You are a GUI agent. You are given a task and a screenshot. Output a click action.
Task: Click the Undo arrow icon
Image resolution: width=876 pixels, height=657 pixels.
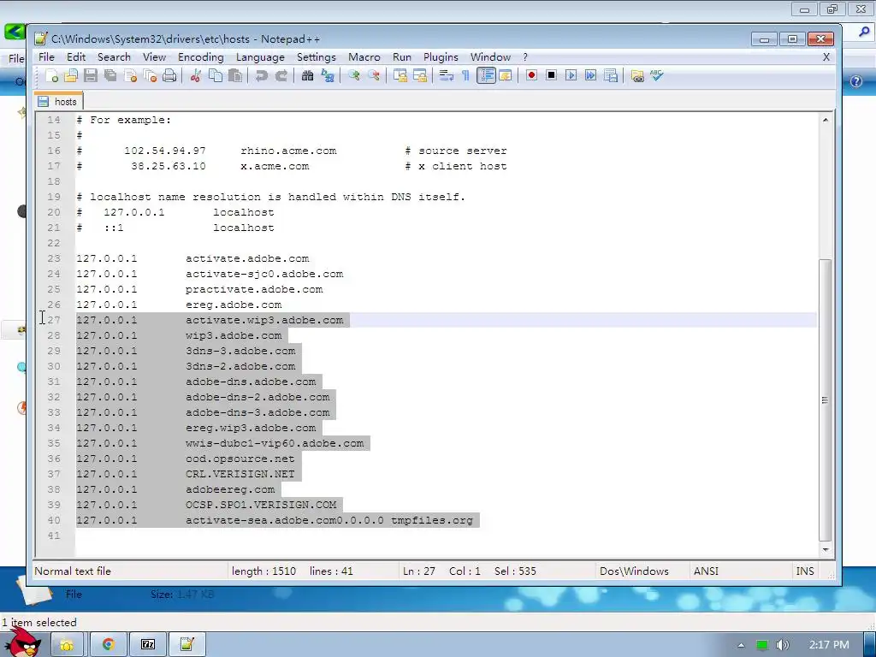pos(261,75)
